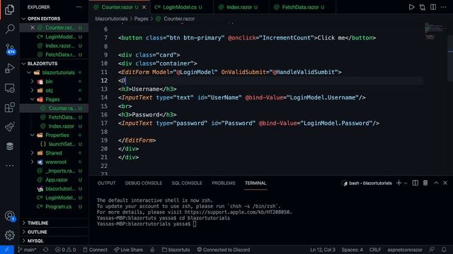Image resolution: width=453 pixels, height=254 pixels.
Task: Open the Explorer view in activity bar
Action: point(9,9)
